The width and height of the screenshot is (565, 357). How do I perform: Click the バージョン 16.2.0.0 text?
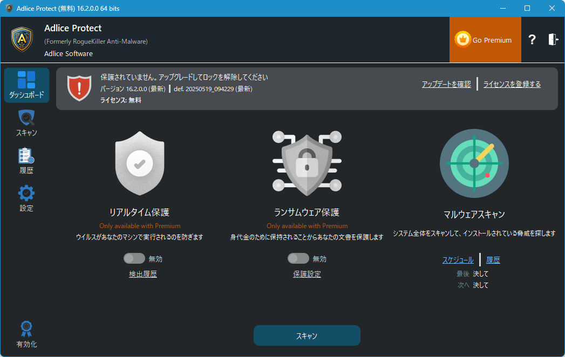pyautogui.click(x=133, y=88)
